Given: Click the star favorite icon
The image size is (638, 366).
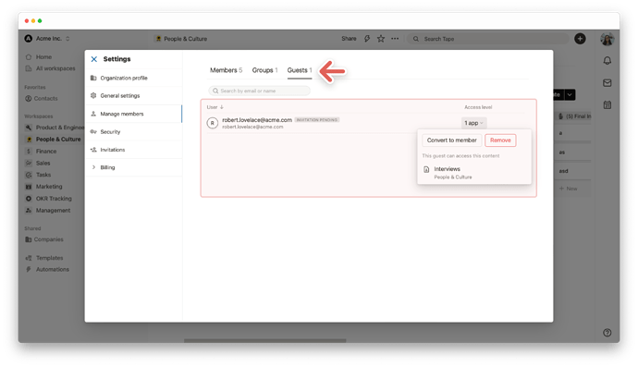Looking at the screenshot, I should 381,39.
